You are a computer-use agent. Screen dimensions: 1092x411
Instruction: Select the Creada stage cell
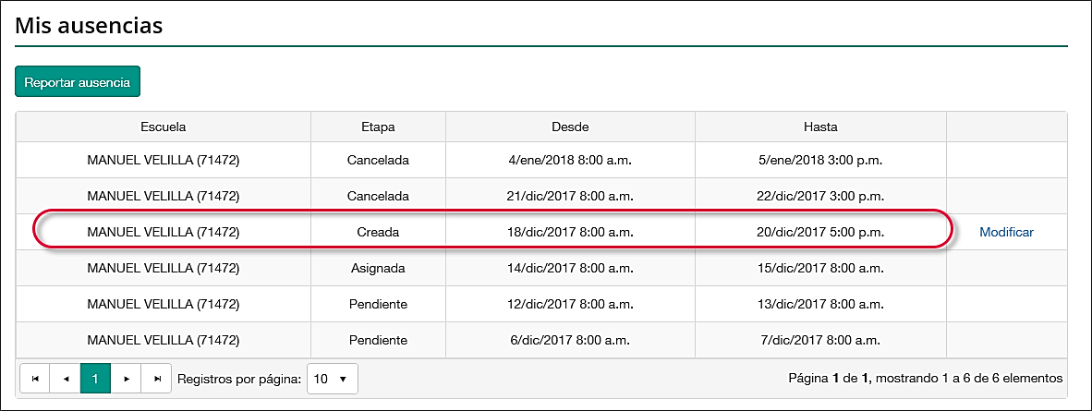click(x=378, y=233)
